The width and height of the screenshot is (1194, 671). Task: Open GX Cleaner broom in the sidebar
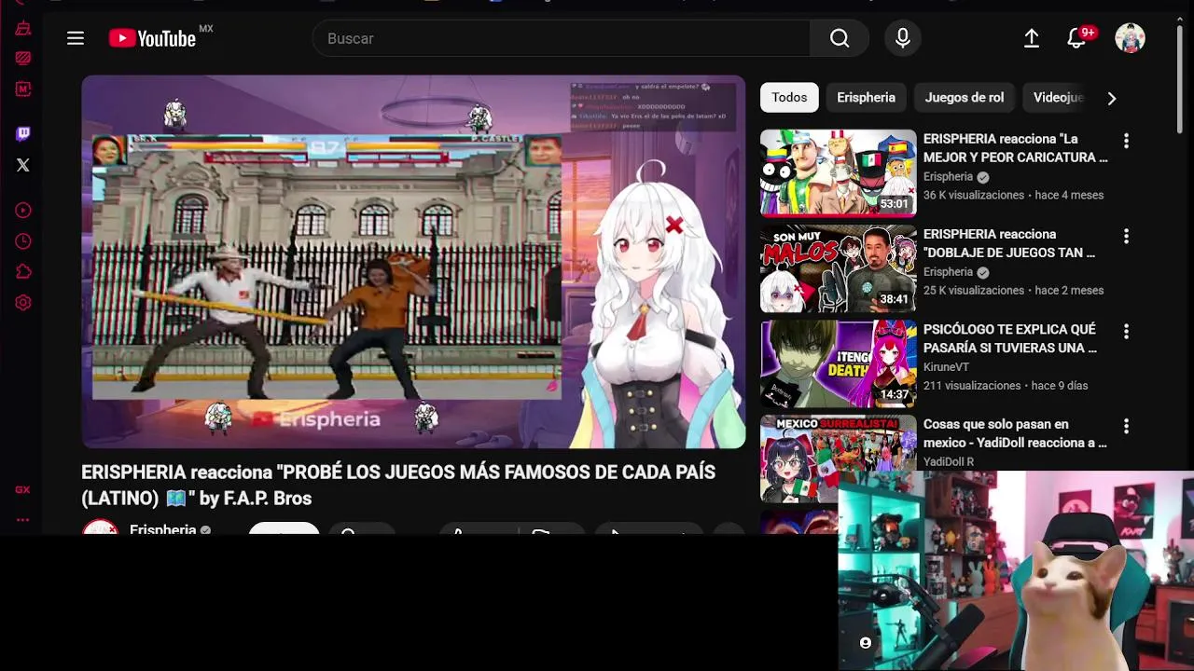point(23,29)
